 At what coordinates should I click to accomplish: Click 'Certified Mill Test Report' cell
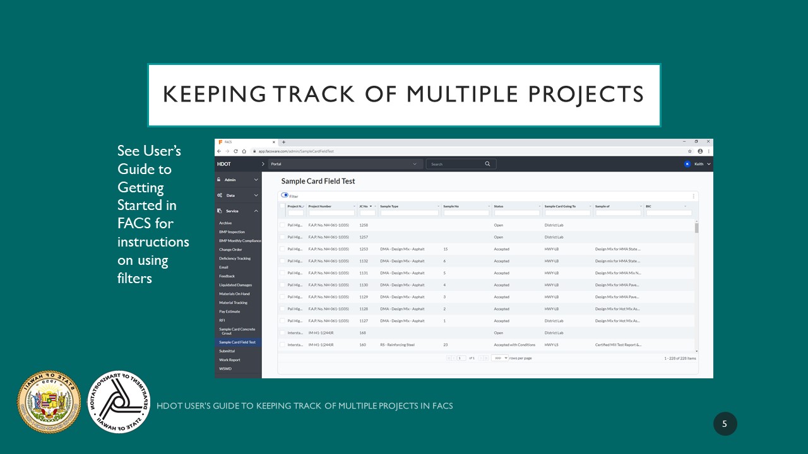[x=618, y=345]
